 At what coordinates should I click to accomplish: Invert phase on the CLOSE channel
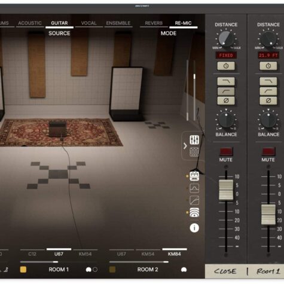click(x=226, y=100)
